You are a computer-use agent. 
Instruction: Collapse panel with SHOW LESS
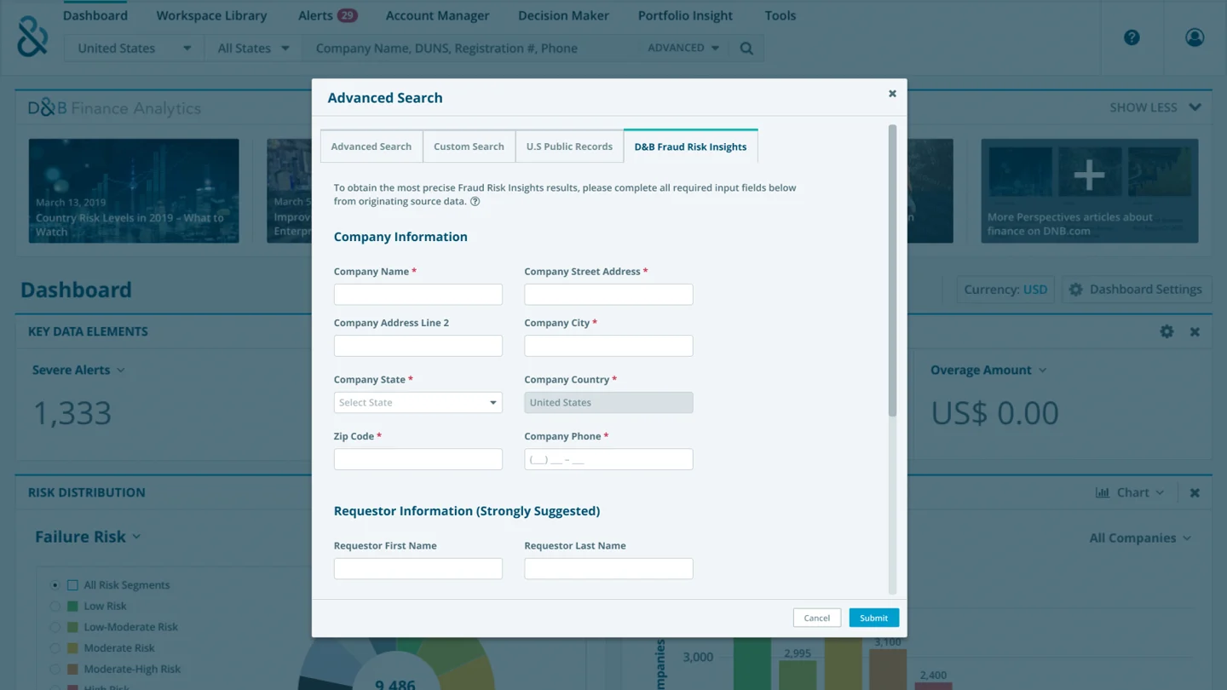[1155, 107]
